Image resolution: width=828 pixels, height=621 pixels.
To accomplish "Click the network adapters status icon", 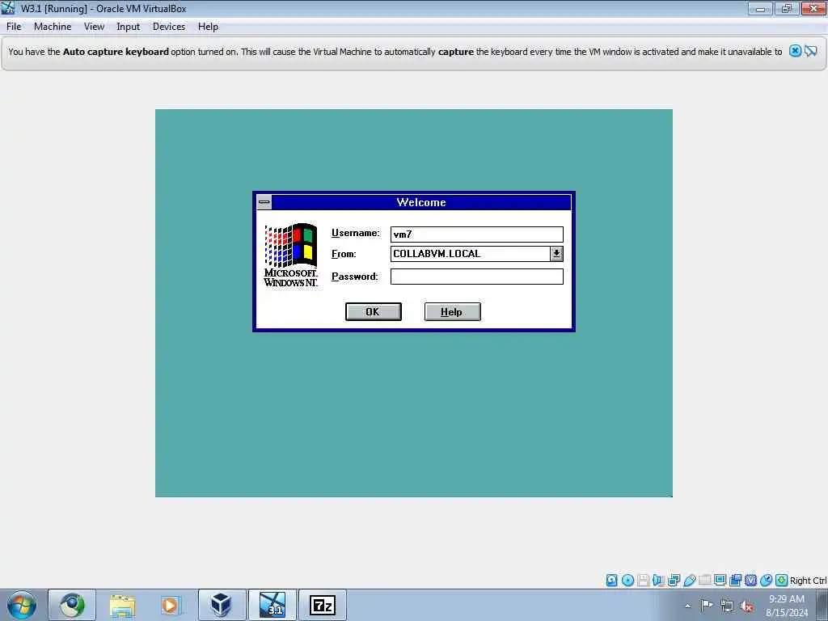I will point(674,581).
